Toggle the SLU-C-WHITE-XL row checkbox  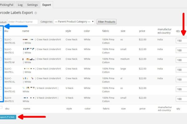1,78
